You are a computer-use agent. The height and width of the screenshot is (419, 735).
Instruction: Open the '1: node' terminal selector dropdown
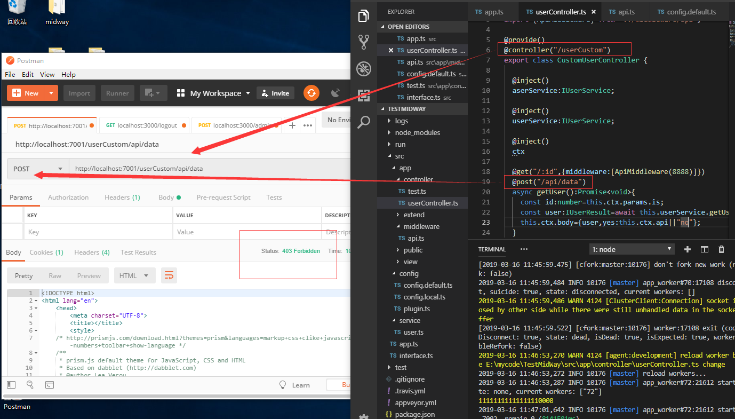[632, 249]
